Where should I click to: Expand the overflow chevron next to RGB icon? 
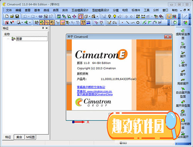pyautogui.click(x=179, y=17)
